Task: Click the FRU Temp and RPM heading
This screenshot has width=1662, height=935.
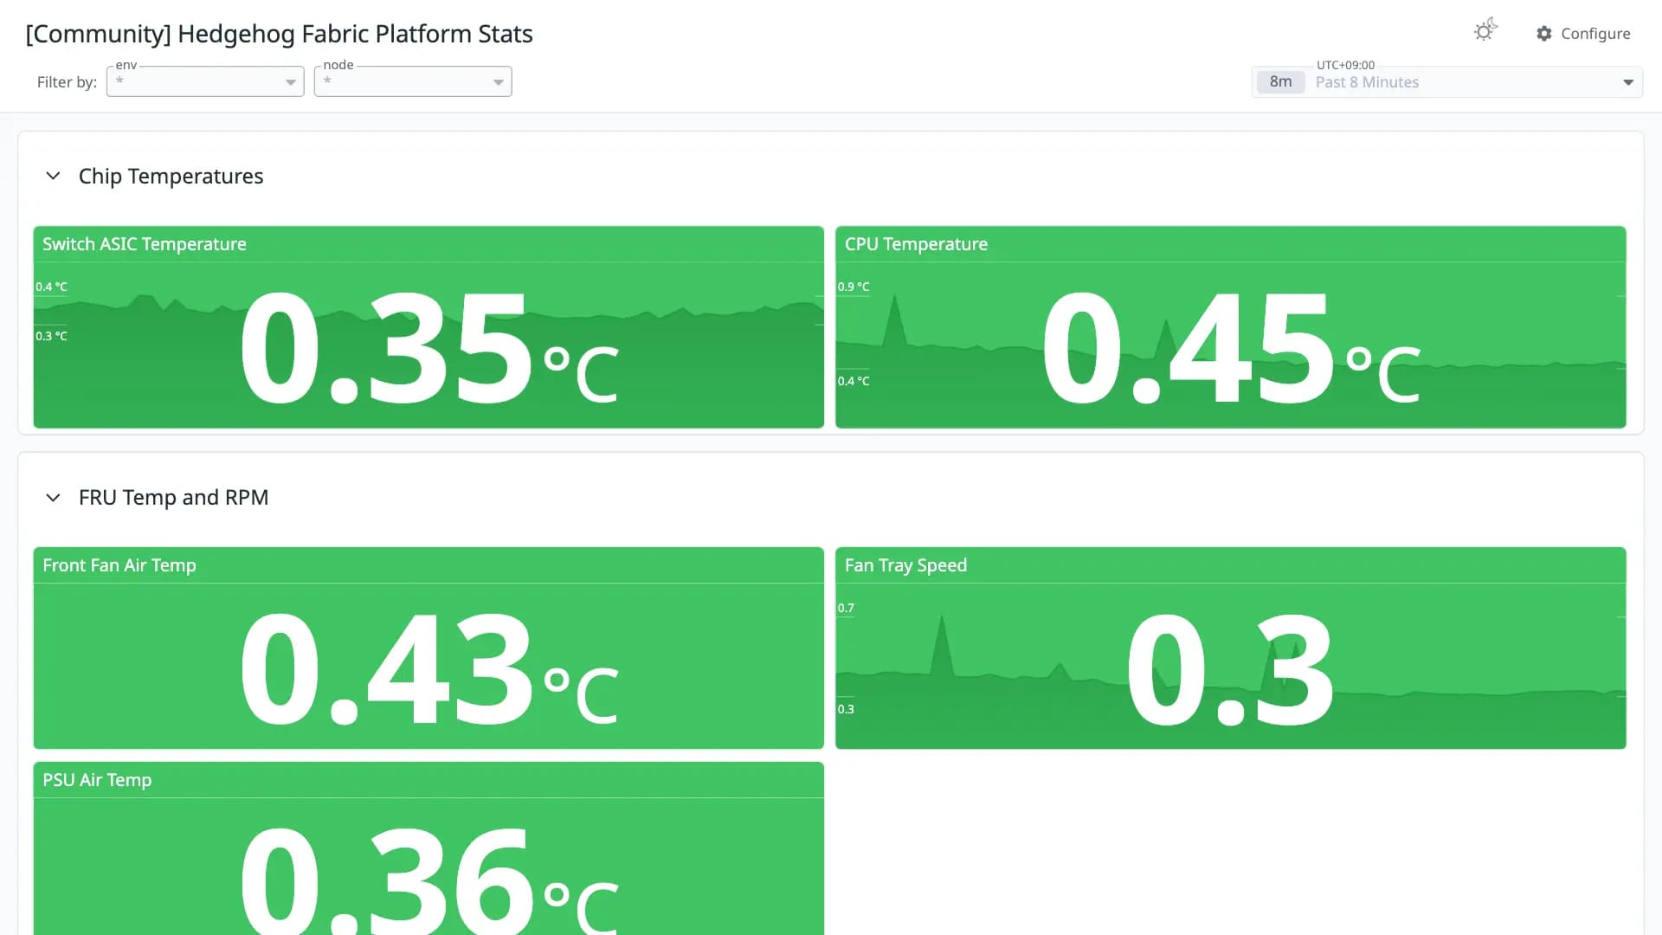Action: 173,498
